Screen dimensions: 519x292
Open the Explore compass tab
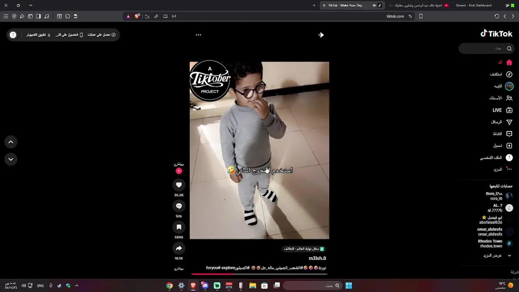tap(501, 74)
